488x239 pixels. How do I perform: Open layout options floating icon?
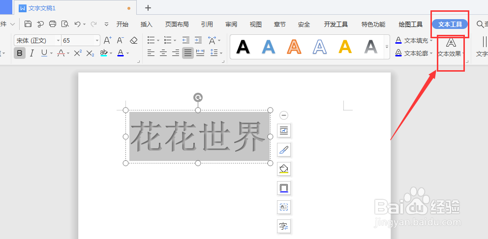284,131
